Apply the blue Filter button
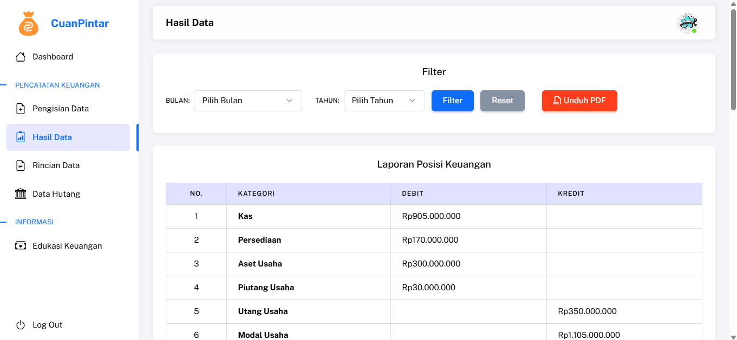 pyautogui.click(x=452, y=101)
